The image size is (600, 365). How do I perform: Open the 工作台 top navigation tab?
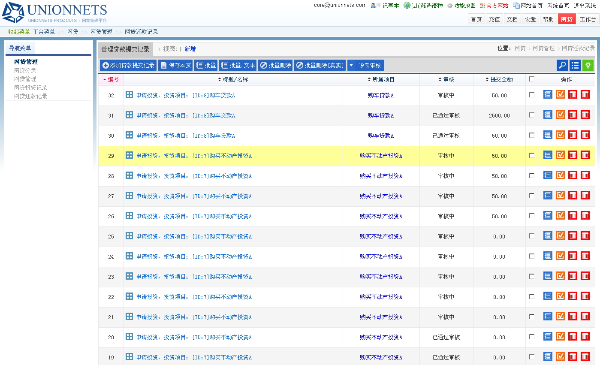click(588, 19)
